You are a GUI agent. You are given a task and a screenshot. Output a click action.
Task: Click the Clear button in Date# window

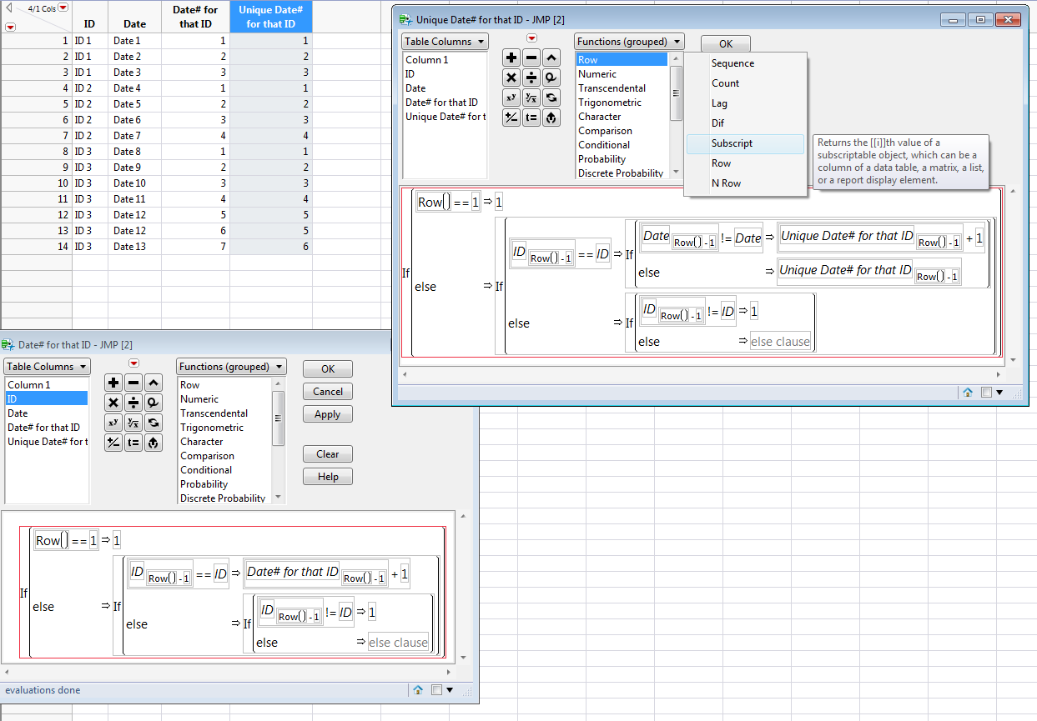click(327, 454)
